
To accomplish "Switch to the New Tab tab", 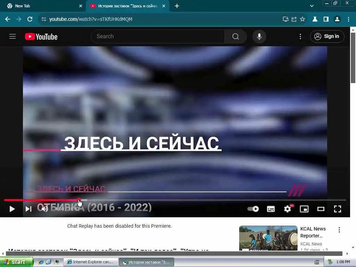I will 43,6.
